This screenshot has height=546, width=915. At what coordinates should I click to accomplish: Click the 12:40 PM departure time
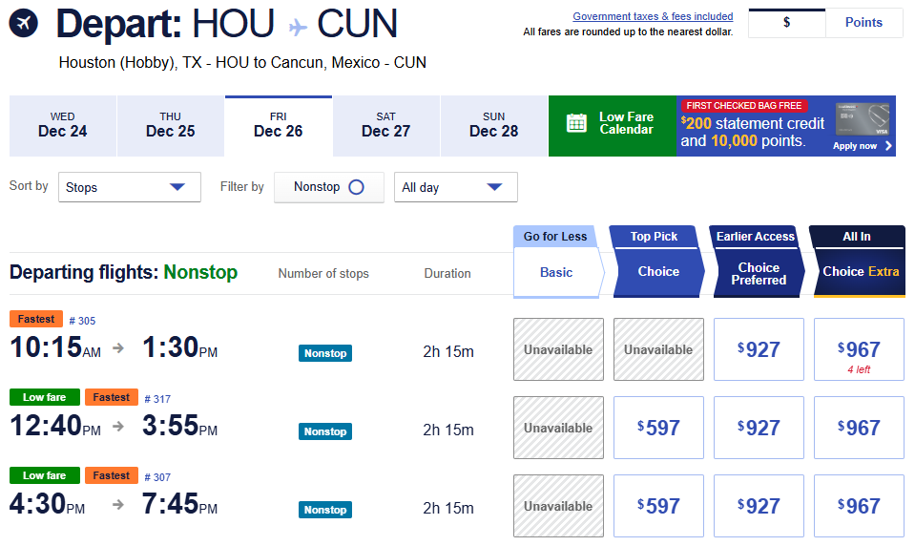coord(55,425)
